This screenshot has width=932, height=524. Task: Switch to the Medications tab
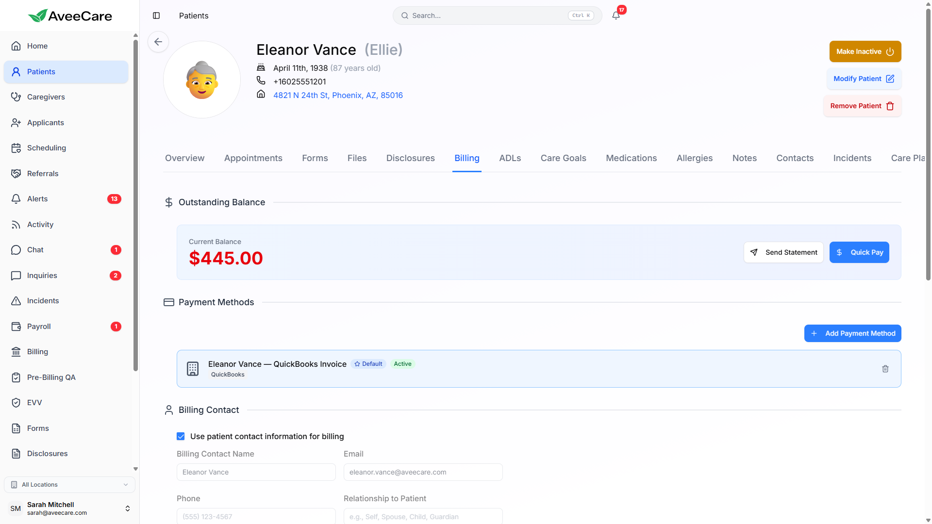point(631,158)
